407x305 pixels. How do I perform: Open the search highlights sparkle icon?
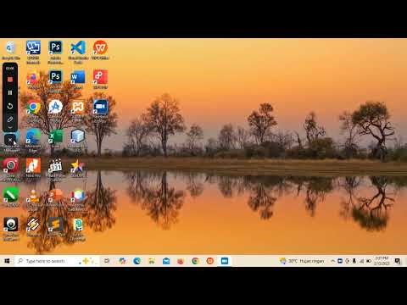click(87, 261)
